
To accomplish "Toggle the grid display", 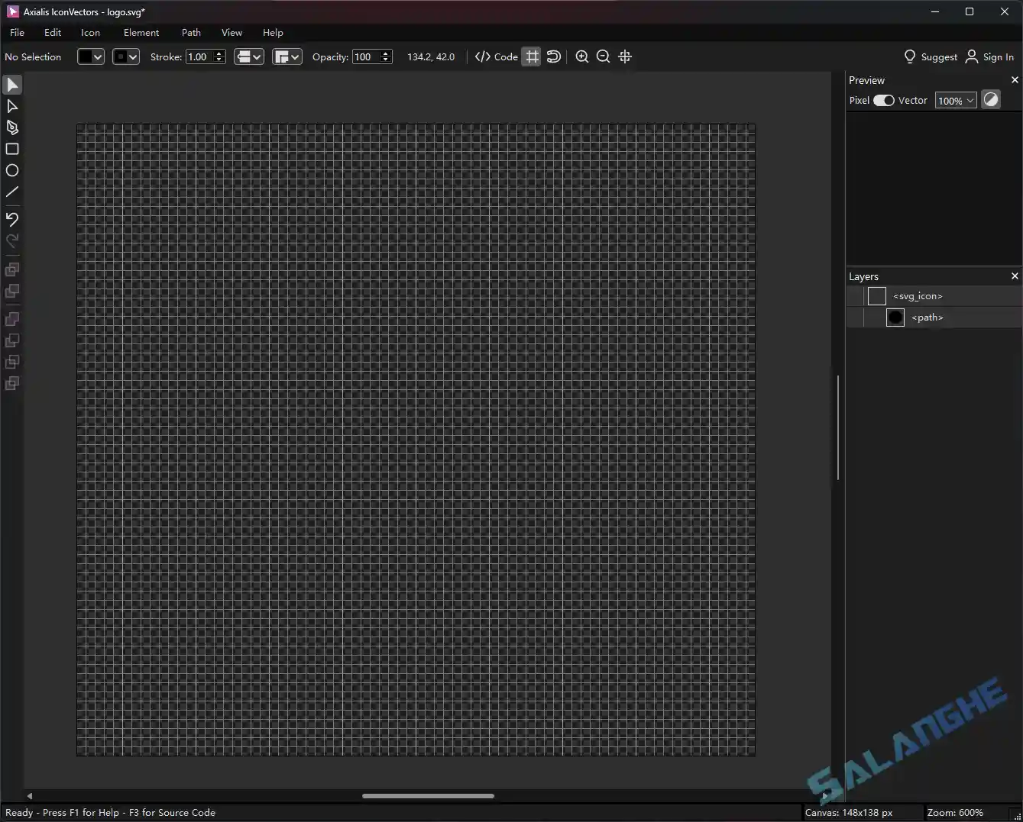I will (x=532, y=56).
